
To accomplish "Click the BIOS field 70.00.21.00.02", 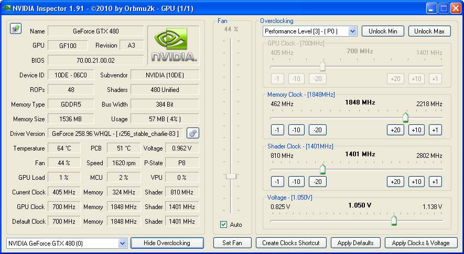I will [x=96, y=60].
